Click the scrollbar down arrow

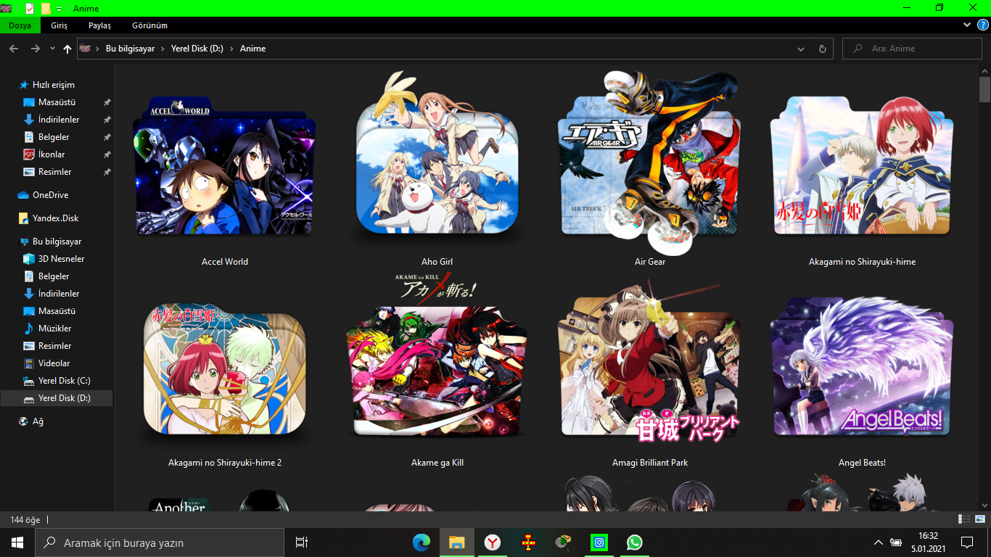(984, 505)
